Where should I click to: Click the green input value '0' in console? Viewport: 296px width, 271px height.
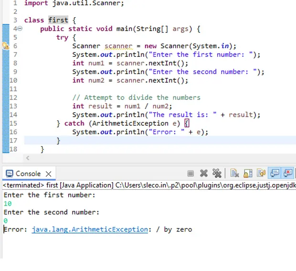[x=5, y=221]
